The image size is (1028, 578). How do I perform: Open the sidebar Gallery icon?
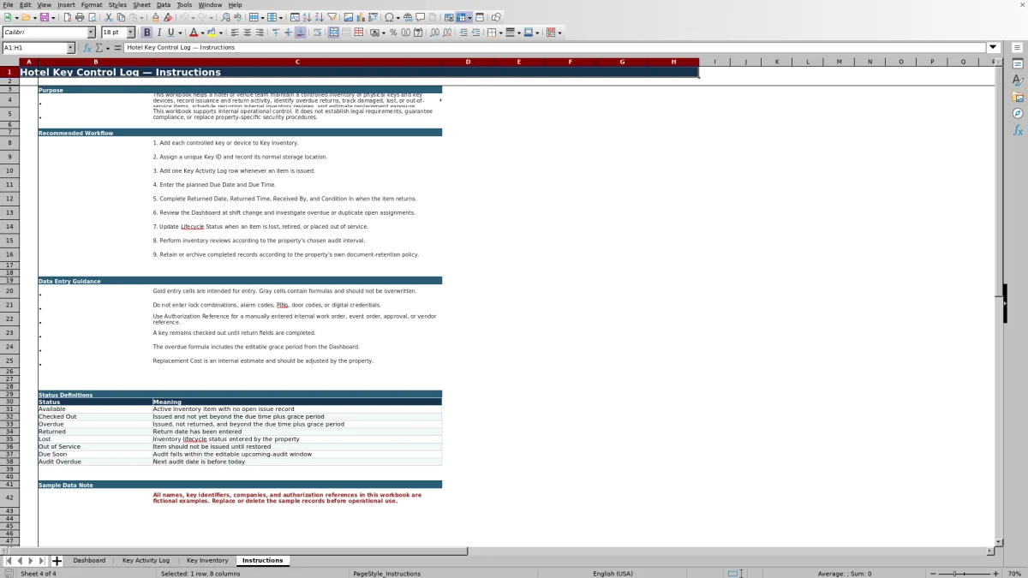(x=1018, y=97)
